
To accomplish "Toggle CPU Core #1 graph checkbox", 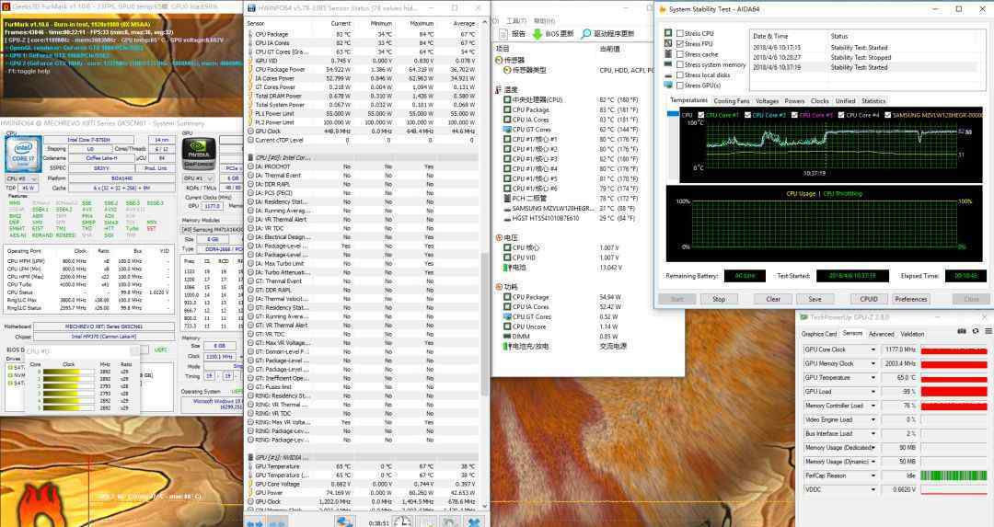I will 700,115.
